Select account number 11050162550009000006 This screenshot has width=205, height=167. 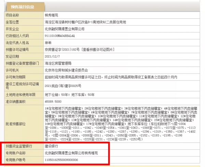[x=61, y=160]
